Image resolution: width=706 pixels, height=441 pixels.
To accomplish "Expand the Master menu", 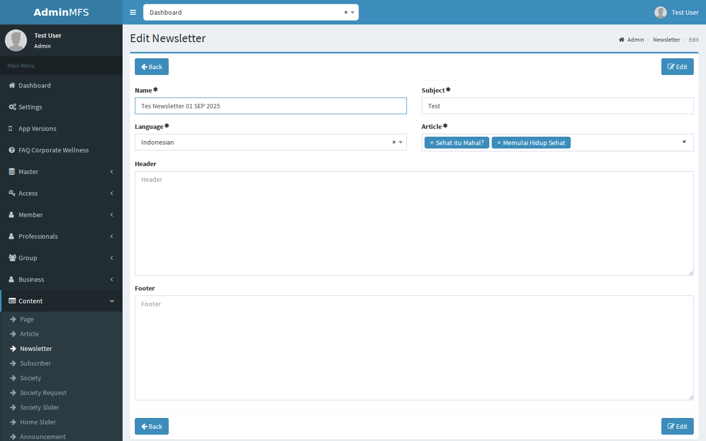I will coord(61,171).
